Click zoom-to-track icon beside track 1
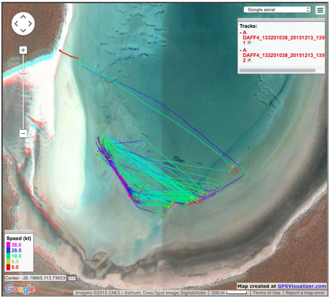 pyautogui.click(x=249, y=43)
